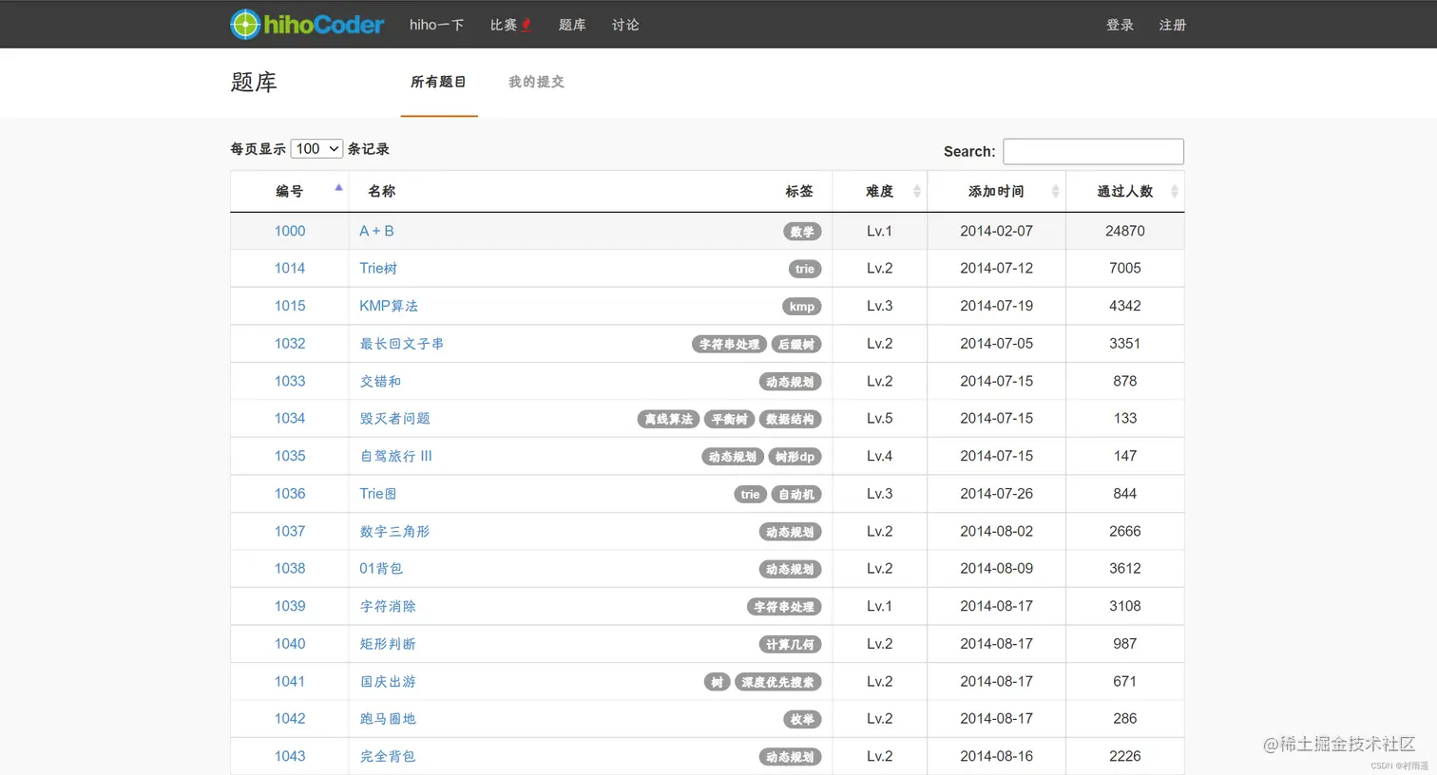Click the 树形dp tag badge
Image resolution: width=1437 pixels, height=775 pixels.
click(795, 457)
